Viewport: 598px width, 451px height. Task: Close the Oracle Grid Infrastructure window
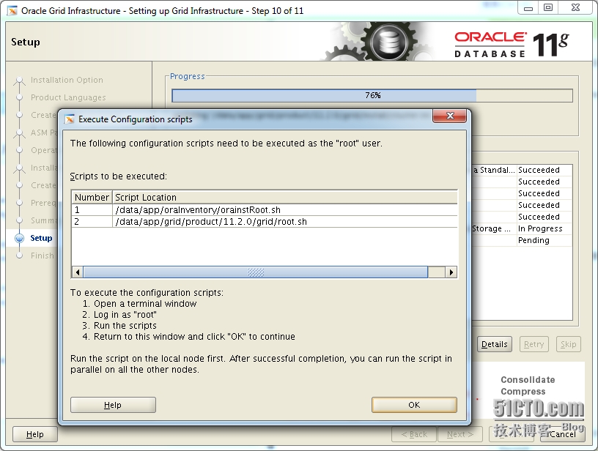click(x=575, y=8)
